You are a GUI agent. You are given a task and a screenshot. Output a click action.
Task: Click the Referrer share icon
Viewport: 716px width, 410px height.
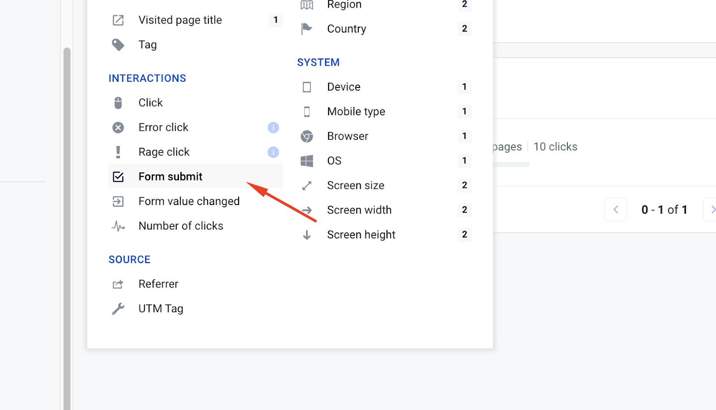118,284
